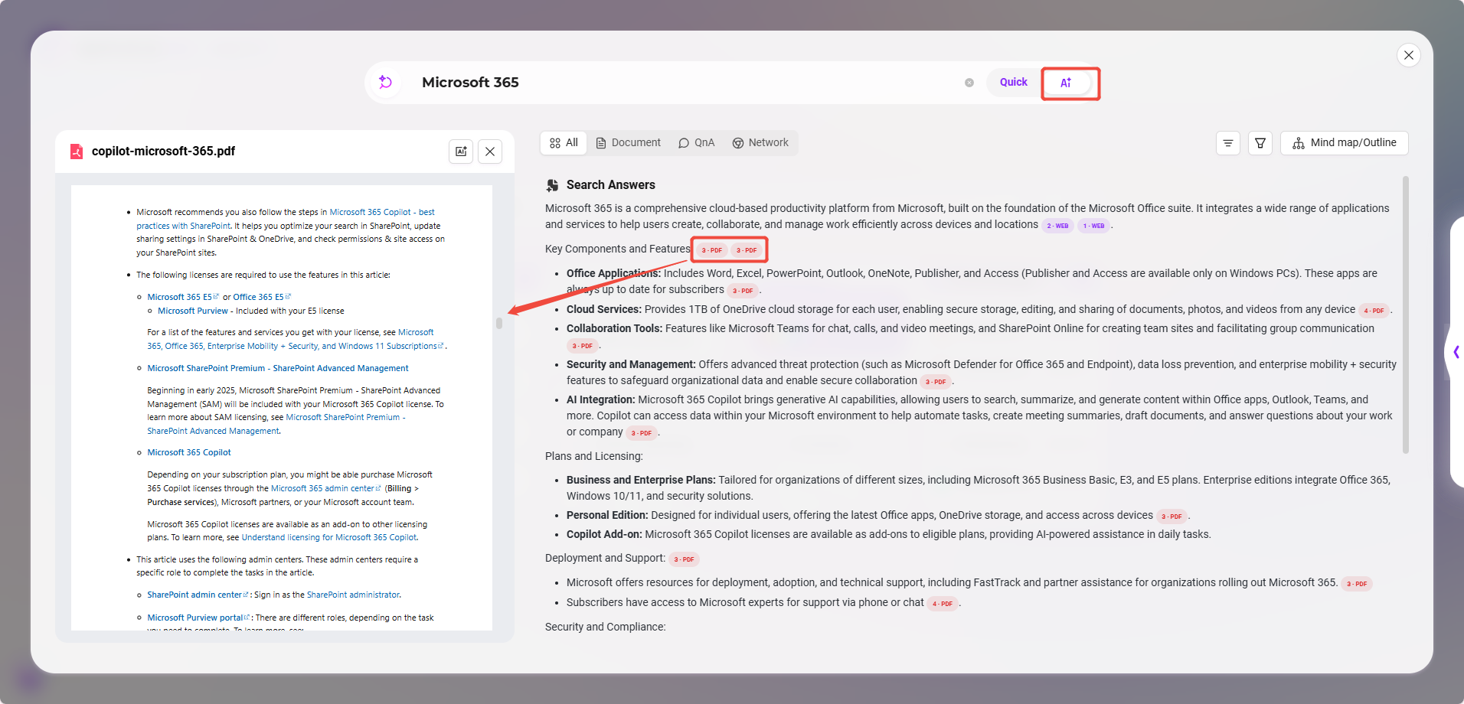Select the Network tab
This screenshot has height=704, width=1464.
click(760, 143)
